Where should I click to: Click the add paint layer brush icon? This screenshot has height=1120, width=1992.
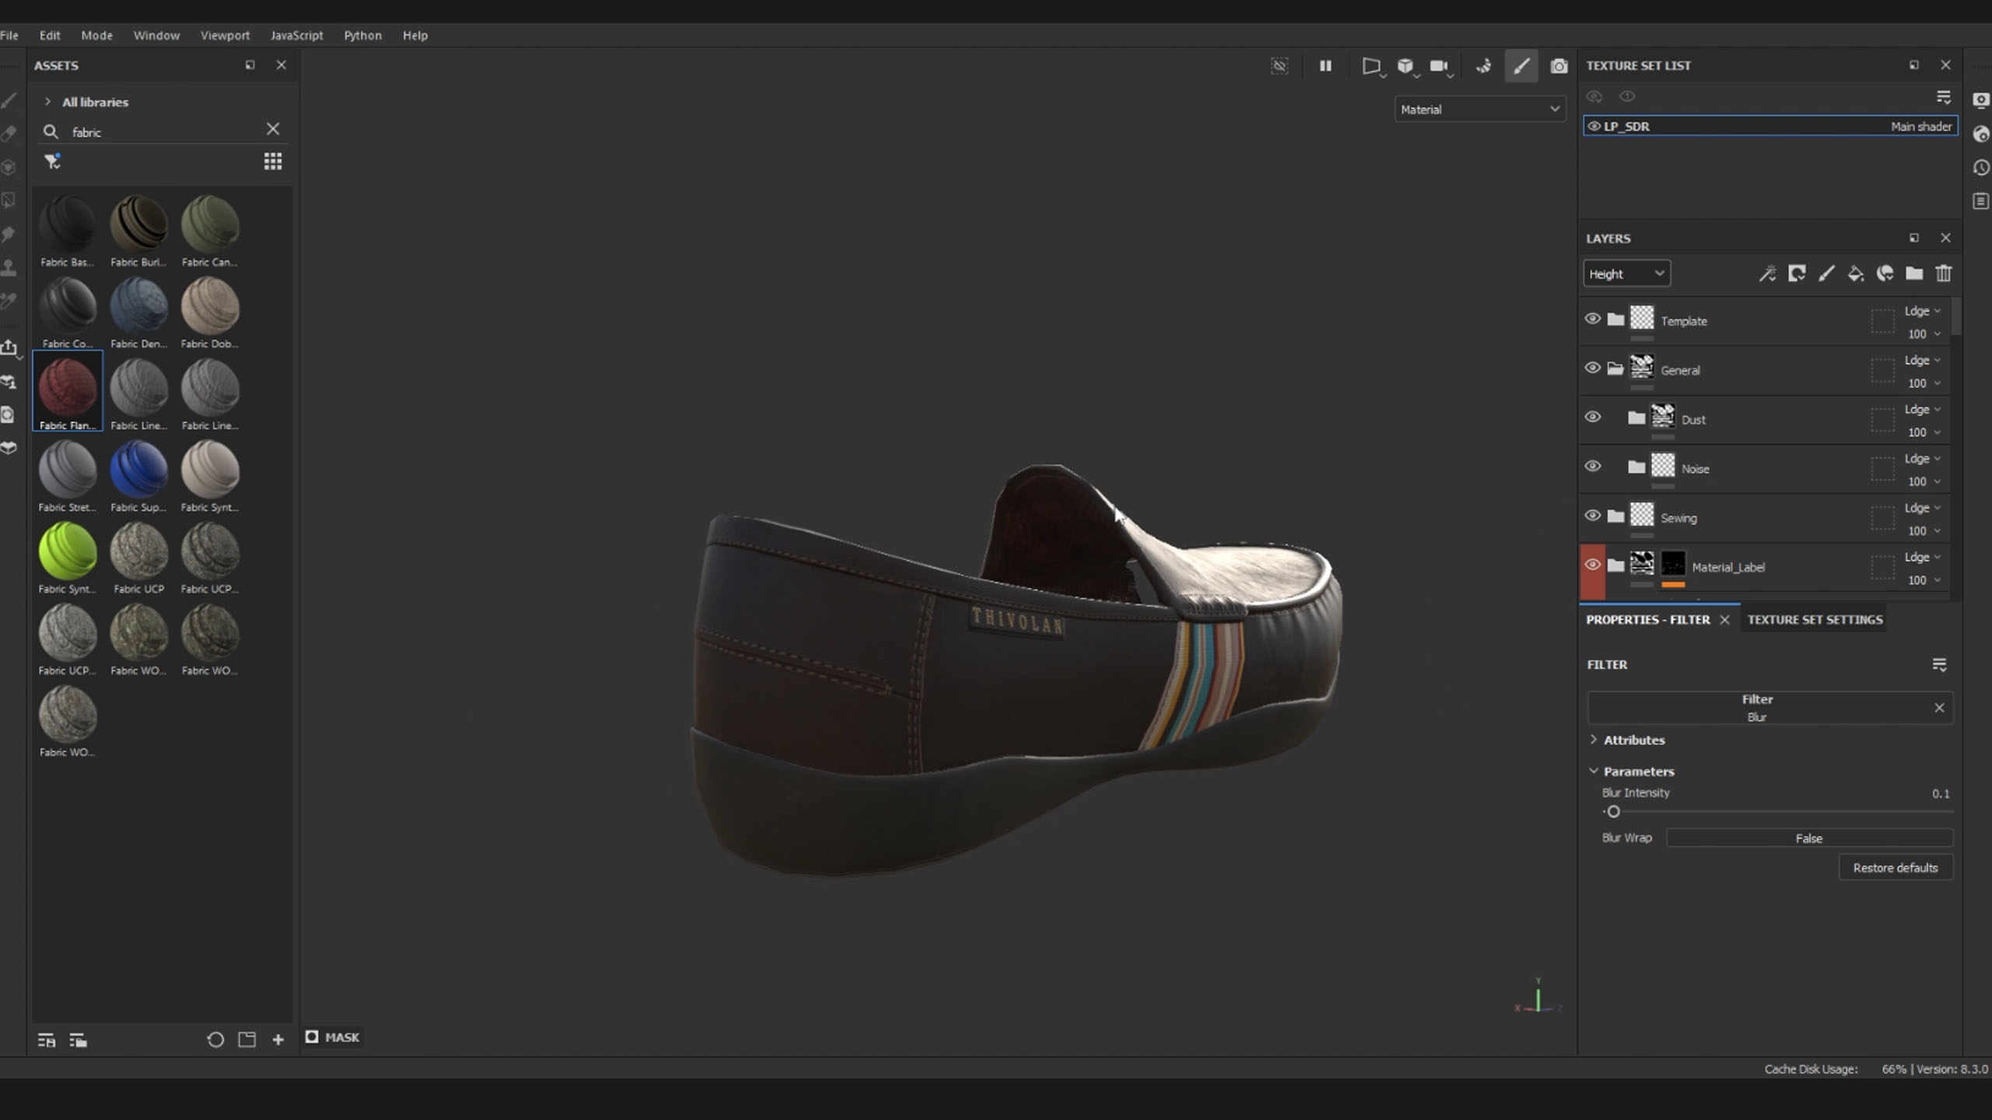1826,274
